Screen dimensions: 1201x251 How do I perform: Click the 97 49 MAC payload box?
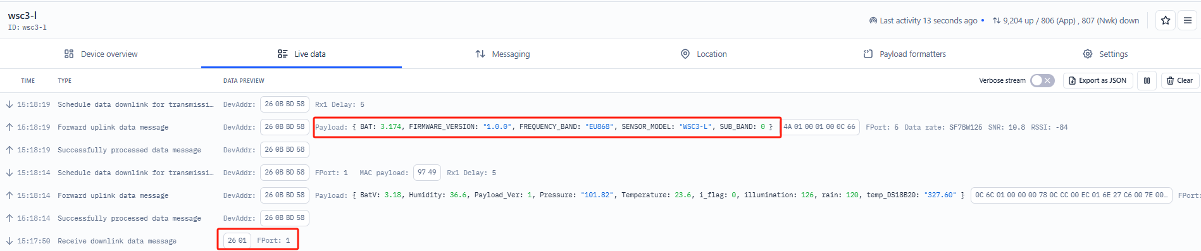[x=427, y=172]
